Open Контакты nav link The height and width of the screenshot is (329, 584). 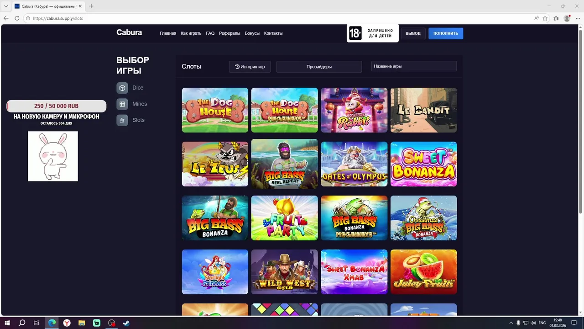click(x=273, y=33)
